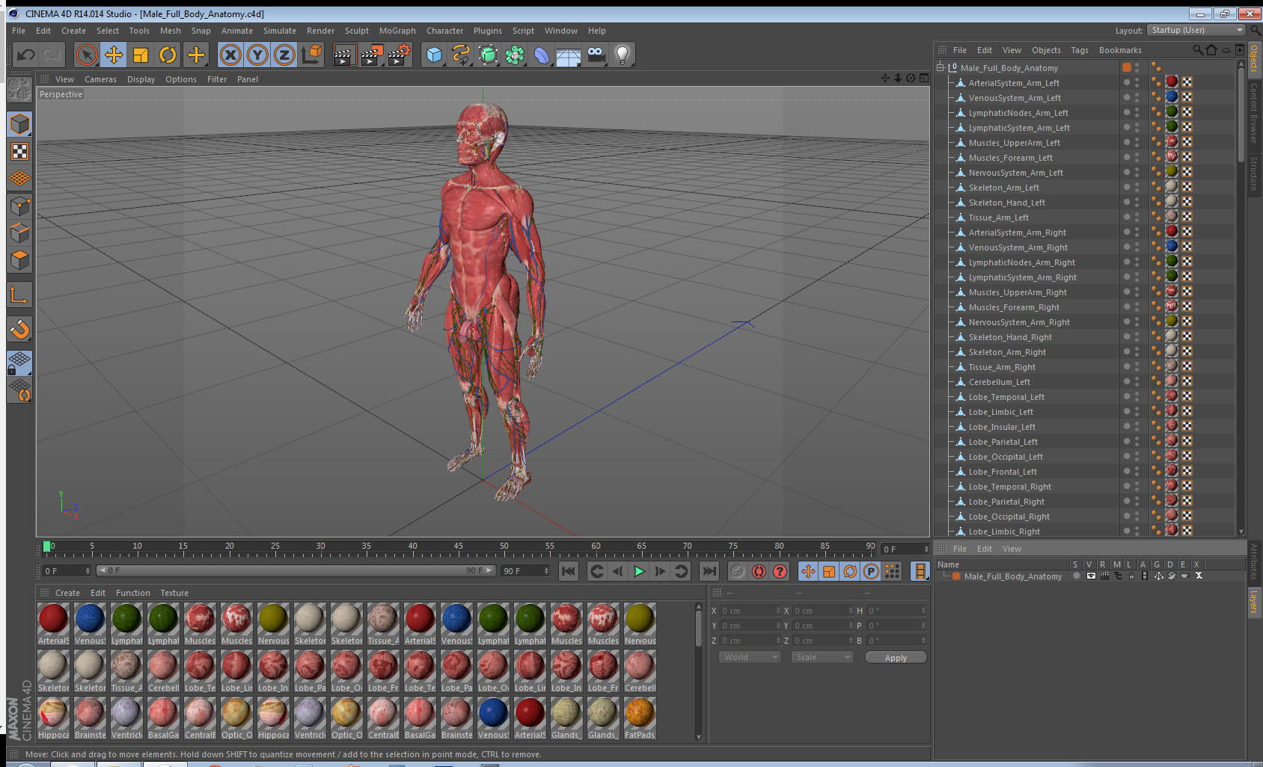Open the Objects menu in Object Manager
Image resolution: width=1263 pixels, height=767 pixels.
click(1046, 50)
